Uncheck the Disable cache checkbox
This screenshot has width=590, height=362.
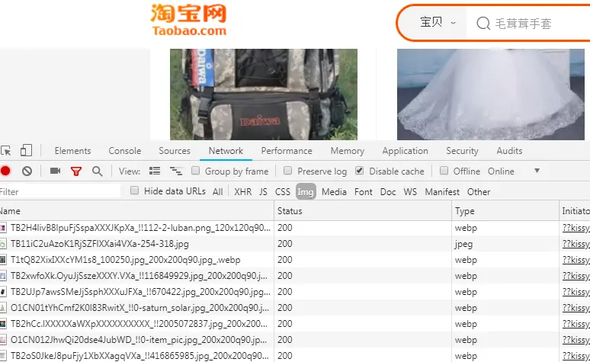coord(360,171)
